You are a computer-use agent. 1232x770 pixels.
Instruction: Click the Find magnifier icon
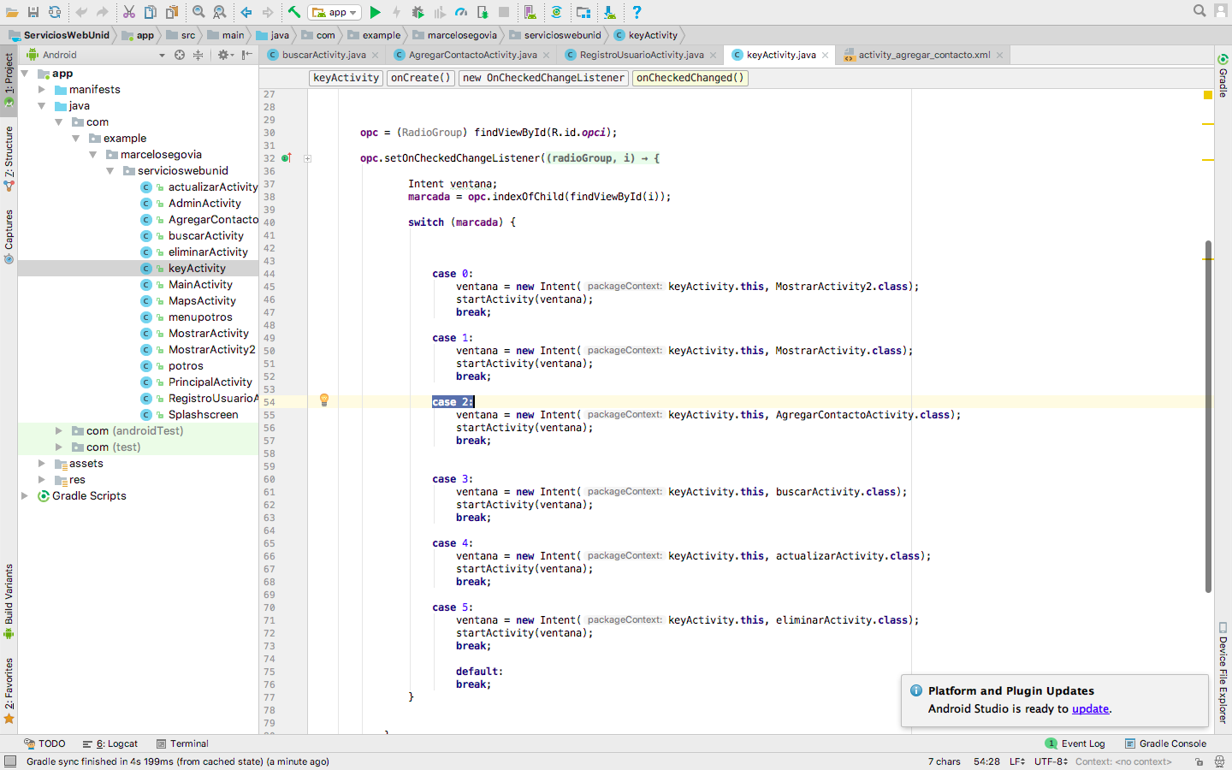[x=198, y=12]
